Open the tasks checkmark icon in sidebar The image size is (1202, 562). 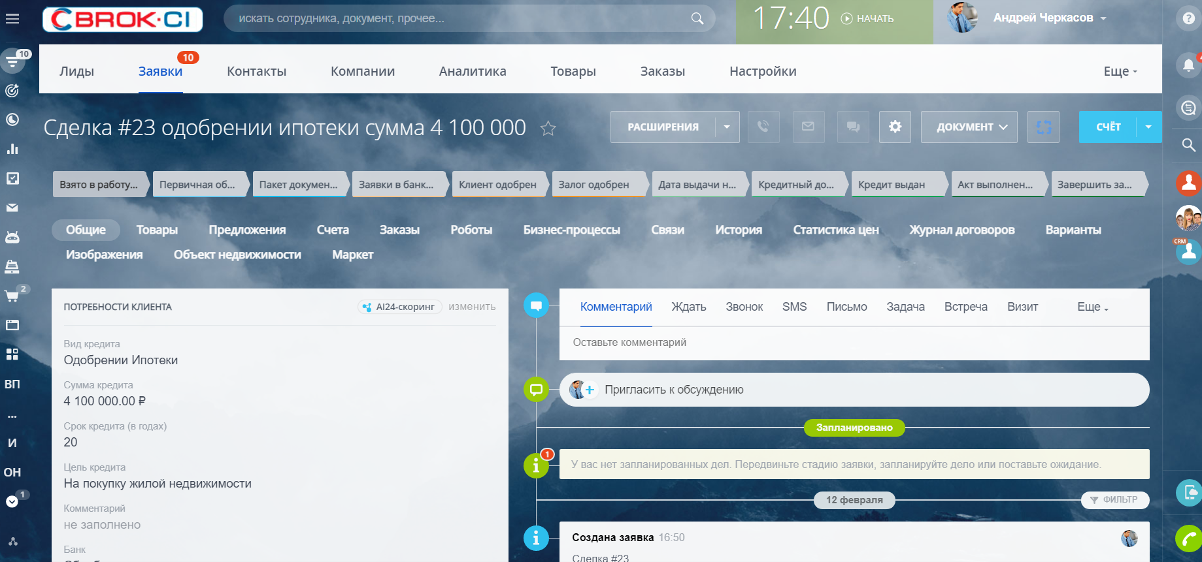coord(12,178)
